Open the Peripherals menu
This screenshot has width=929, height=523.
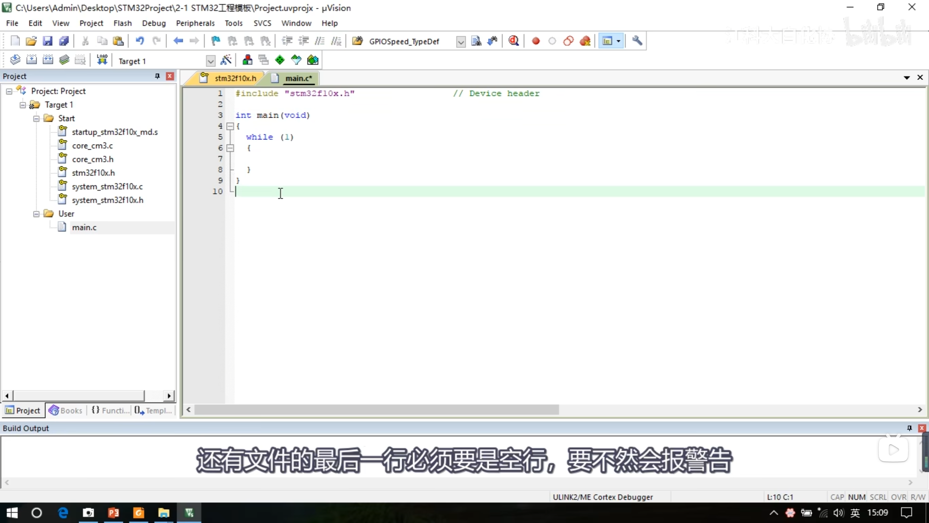[x=195, y=23]
